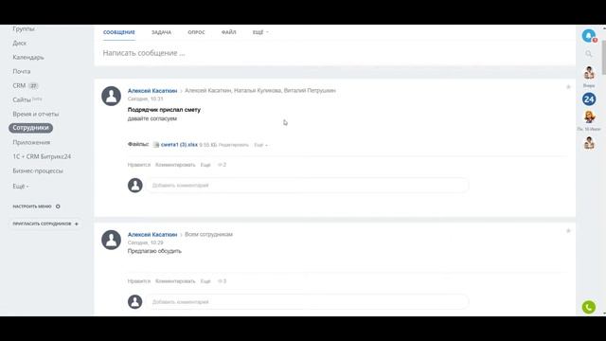606x341 pixels.
Task: Click the page vertical scrollbar thumb
Action: pos(604,58)
